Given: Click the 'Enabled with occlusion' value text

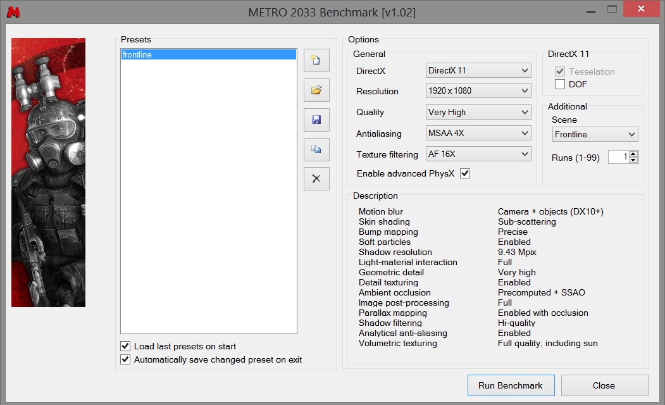Looking at the screenshot, I should tap(543, 313).
